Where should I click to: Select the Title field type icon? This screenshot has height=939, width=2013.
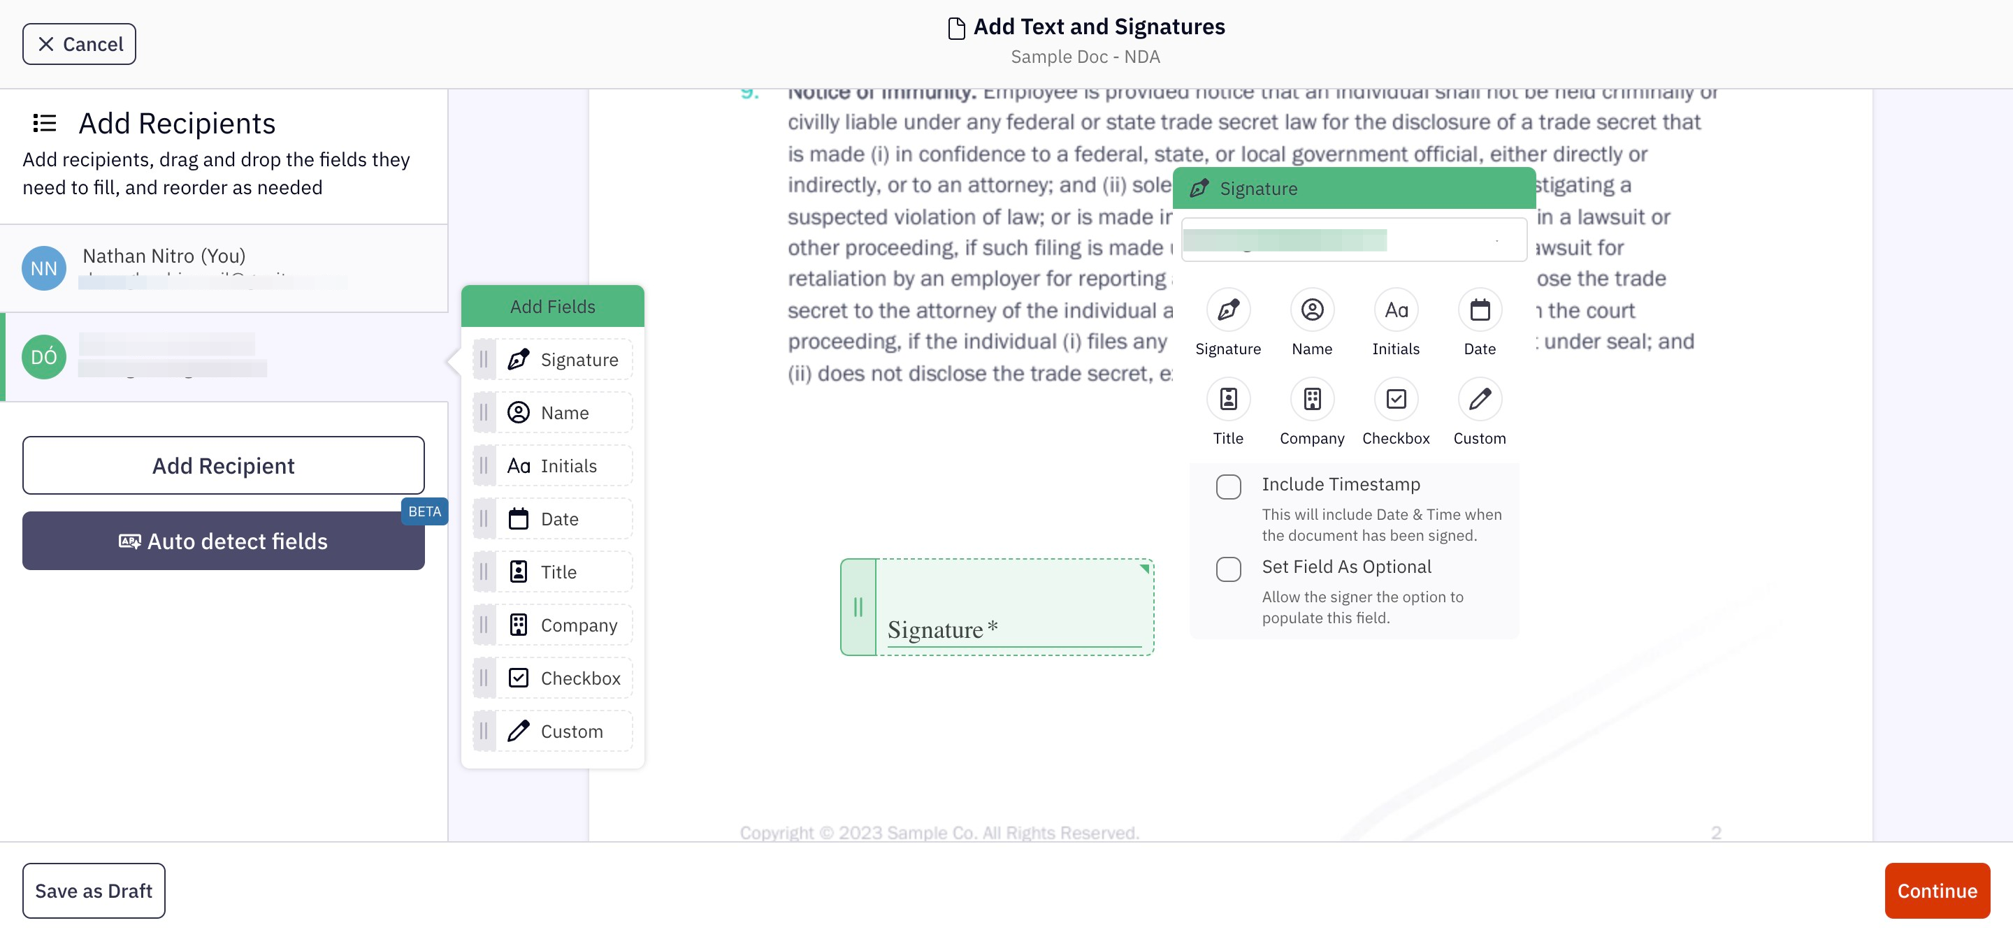tap(1227, 398)
